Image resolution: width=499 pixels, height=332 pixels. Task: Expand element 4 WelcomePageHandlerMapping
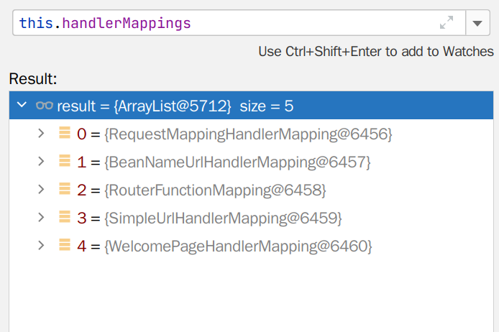pyautogui.click(x=41, y=245)
